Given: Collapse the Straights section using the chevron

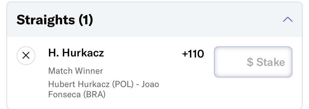Looking at the screenshot, I should pyautogui.click(x=288, y=19).
